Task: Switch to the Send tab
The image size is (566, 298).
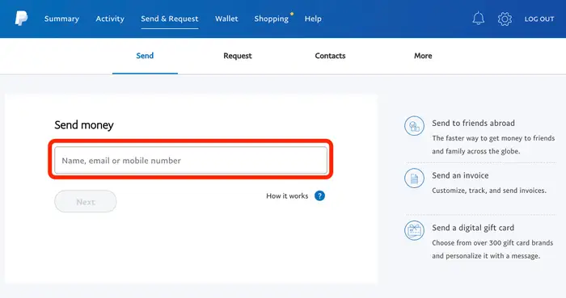Action: 145,56
